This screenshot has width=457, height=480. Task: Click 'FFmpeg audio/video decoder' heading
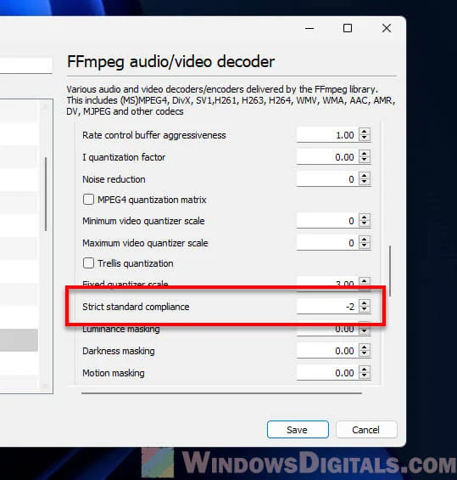point(170,61)
